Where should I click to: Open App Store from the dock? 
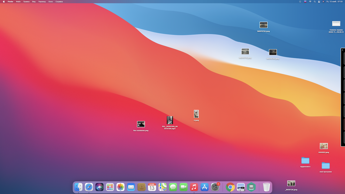[205, 187]
